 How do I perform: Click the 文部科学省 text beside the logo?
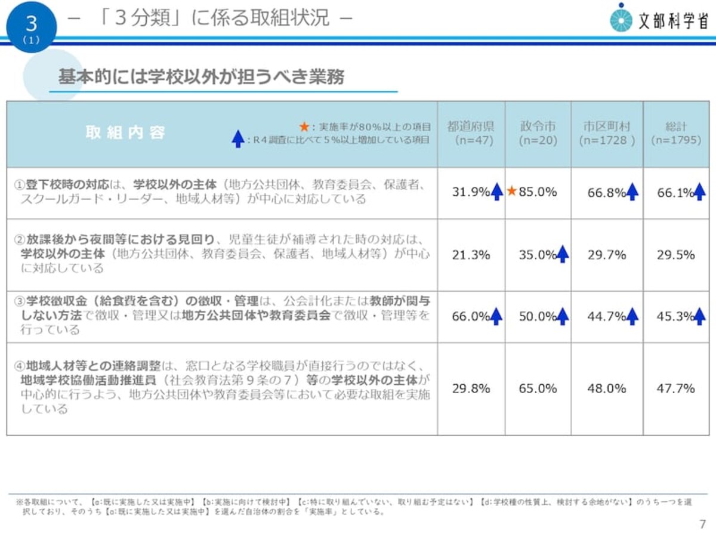[673, 20]
